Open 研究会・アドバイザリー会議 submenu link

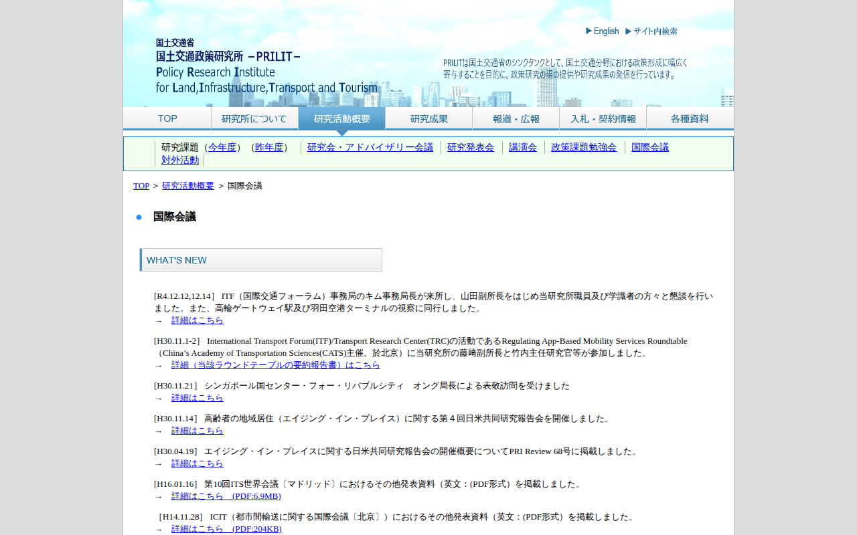click(370, 147)
